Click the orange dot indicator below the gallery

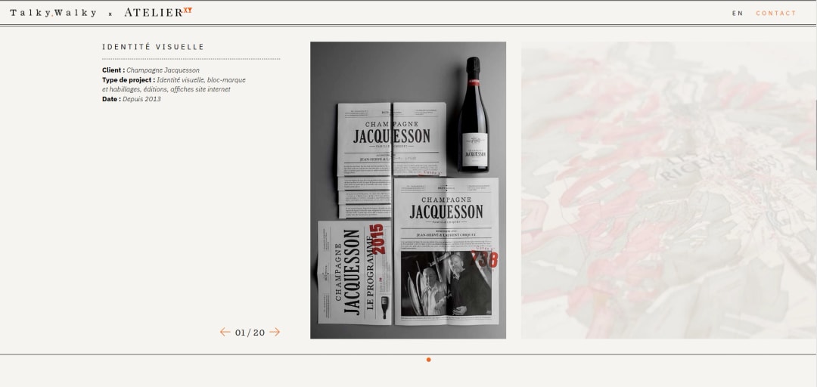428,360
